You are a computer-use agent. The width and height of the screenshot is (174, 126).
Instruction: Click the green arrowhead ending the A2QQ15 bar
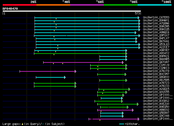tap(129, 89)
